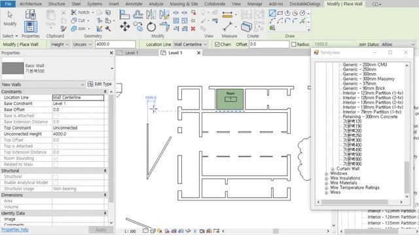
Task: Open the File menu
Action: pyautogui.click(x=9, y=4)
